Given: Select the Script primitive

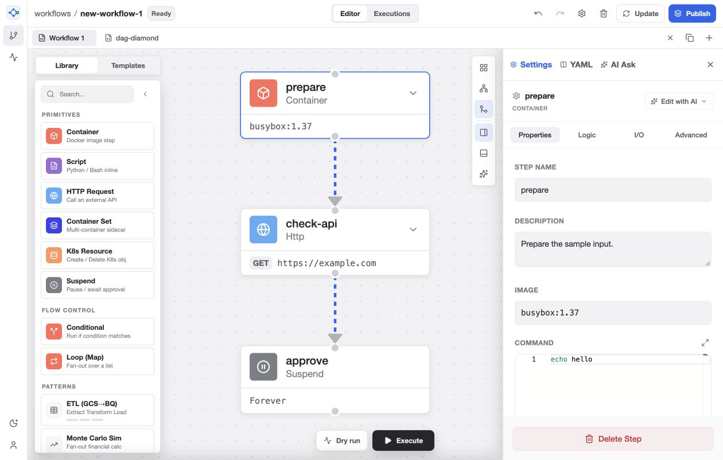Looking at the screenshot, I should [x=98, y=166].
